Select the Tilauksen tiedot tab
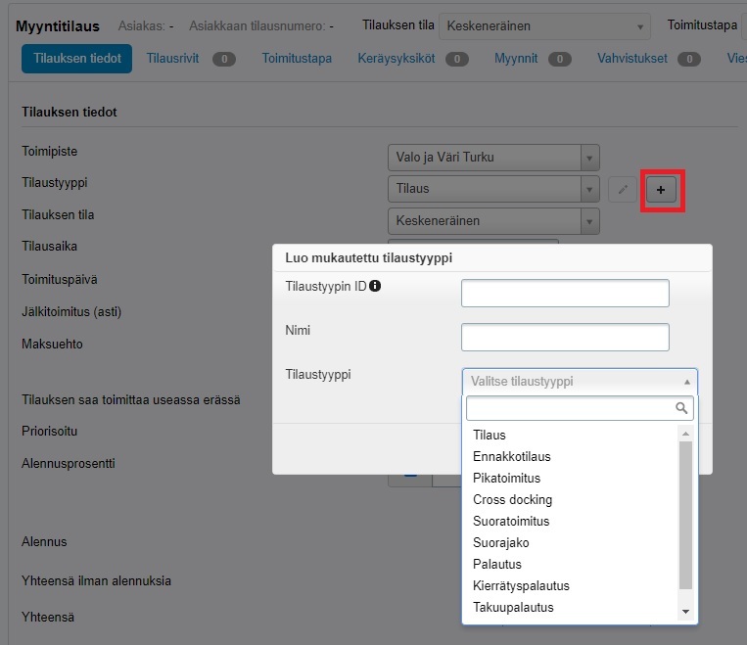Viewport: 747px width, 645px height. click(77, 59)
